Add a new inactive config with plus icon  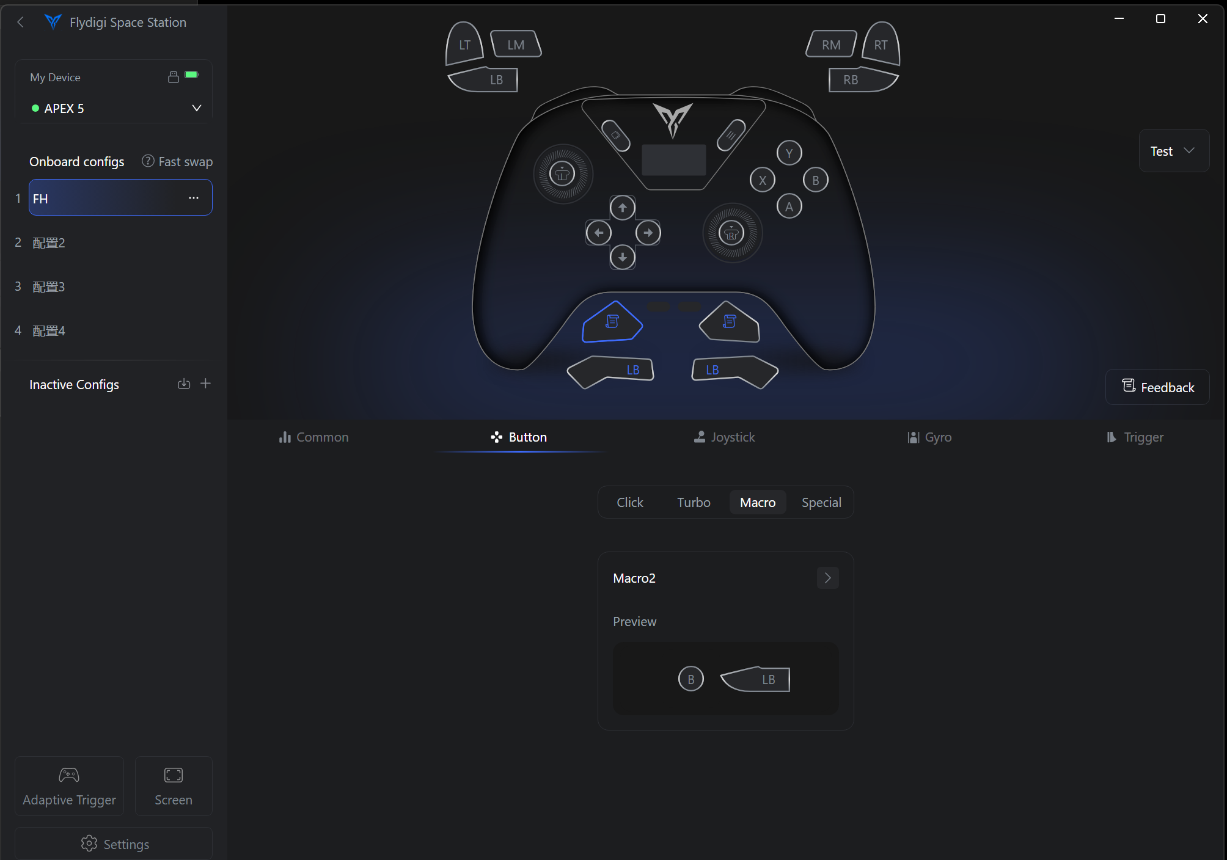pyautogui.click(x=206, y=384)
